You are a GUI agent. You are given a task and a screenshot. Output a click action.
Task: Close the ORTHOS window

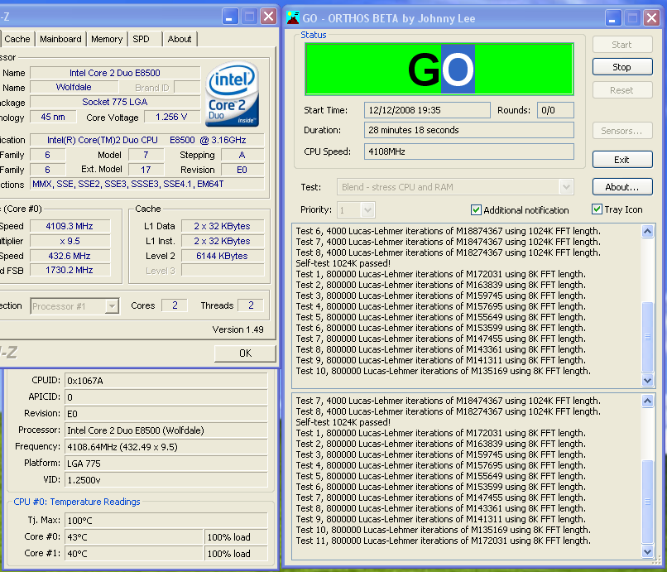[x=651, y=18]
